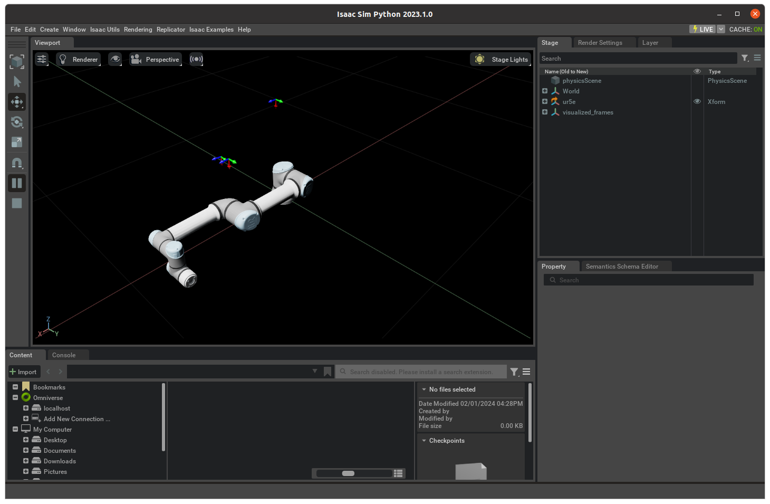Switch to the Layer tab

click(x=650, y=43)
